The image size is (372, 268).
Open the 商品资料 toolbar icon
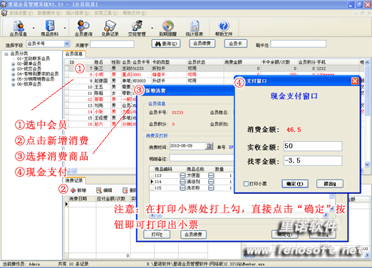[x=50, y=29]
